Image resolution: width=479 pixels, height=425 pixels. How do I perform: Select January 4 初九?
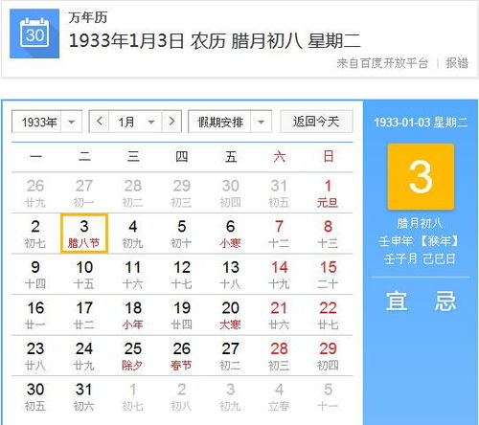click(x=133, y=234)
